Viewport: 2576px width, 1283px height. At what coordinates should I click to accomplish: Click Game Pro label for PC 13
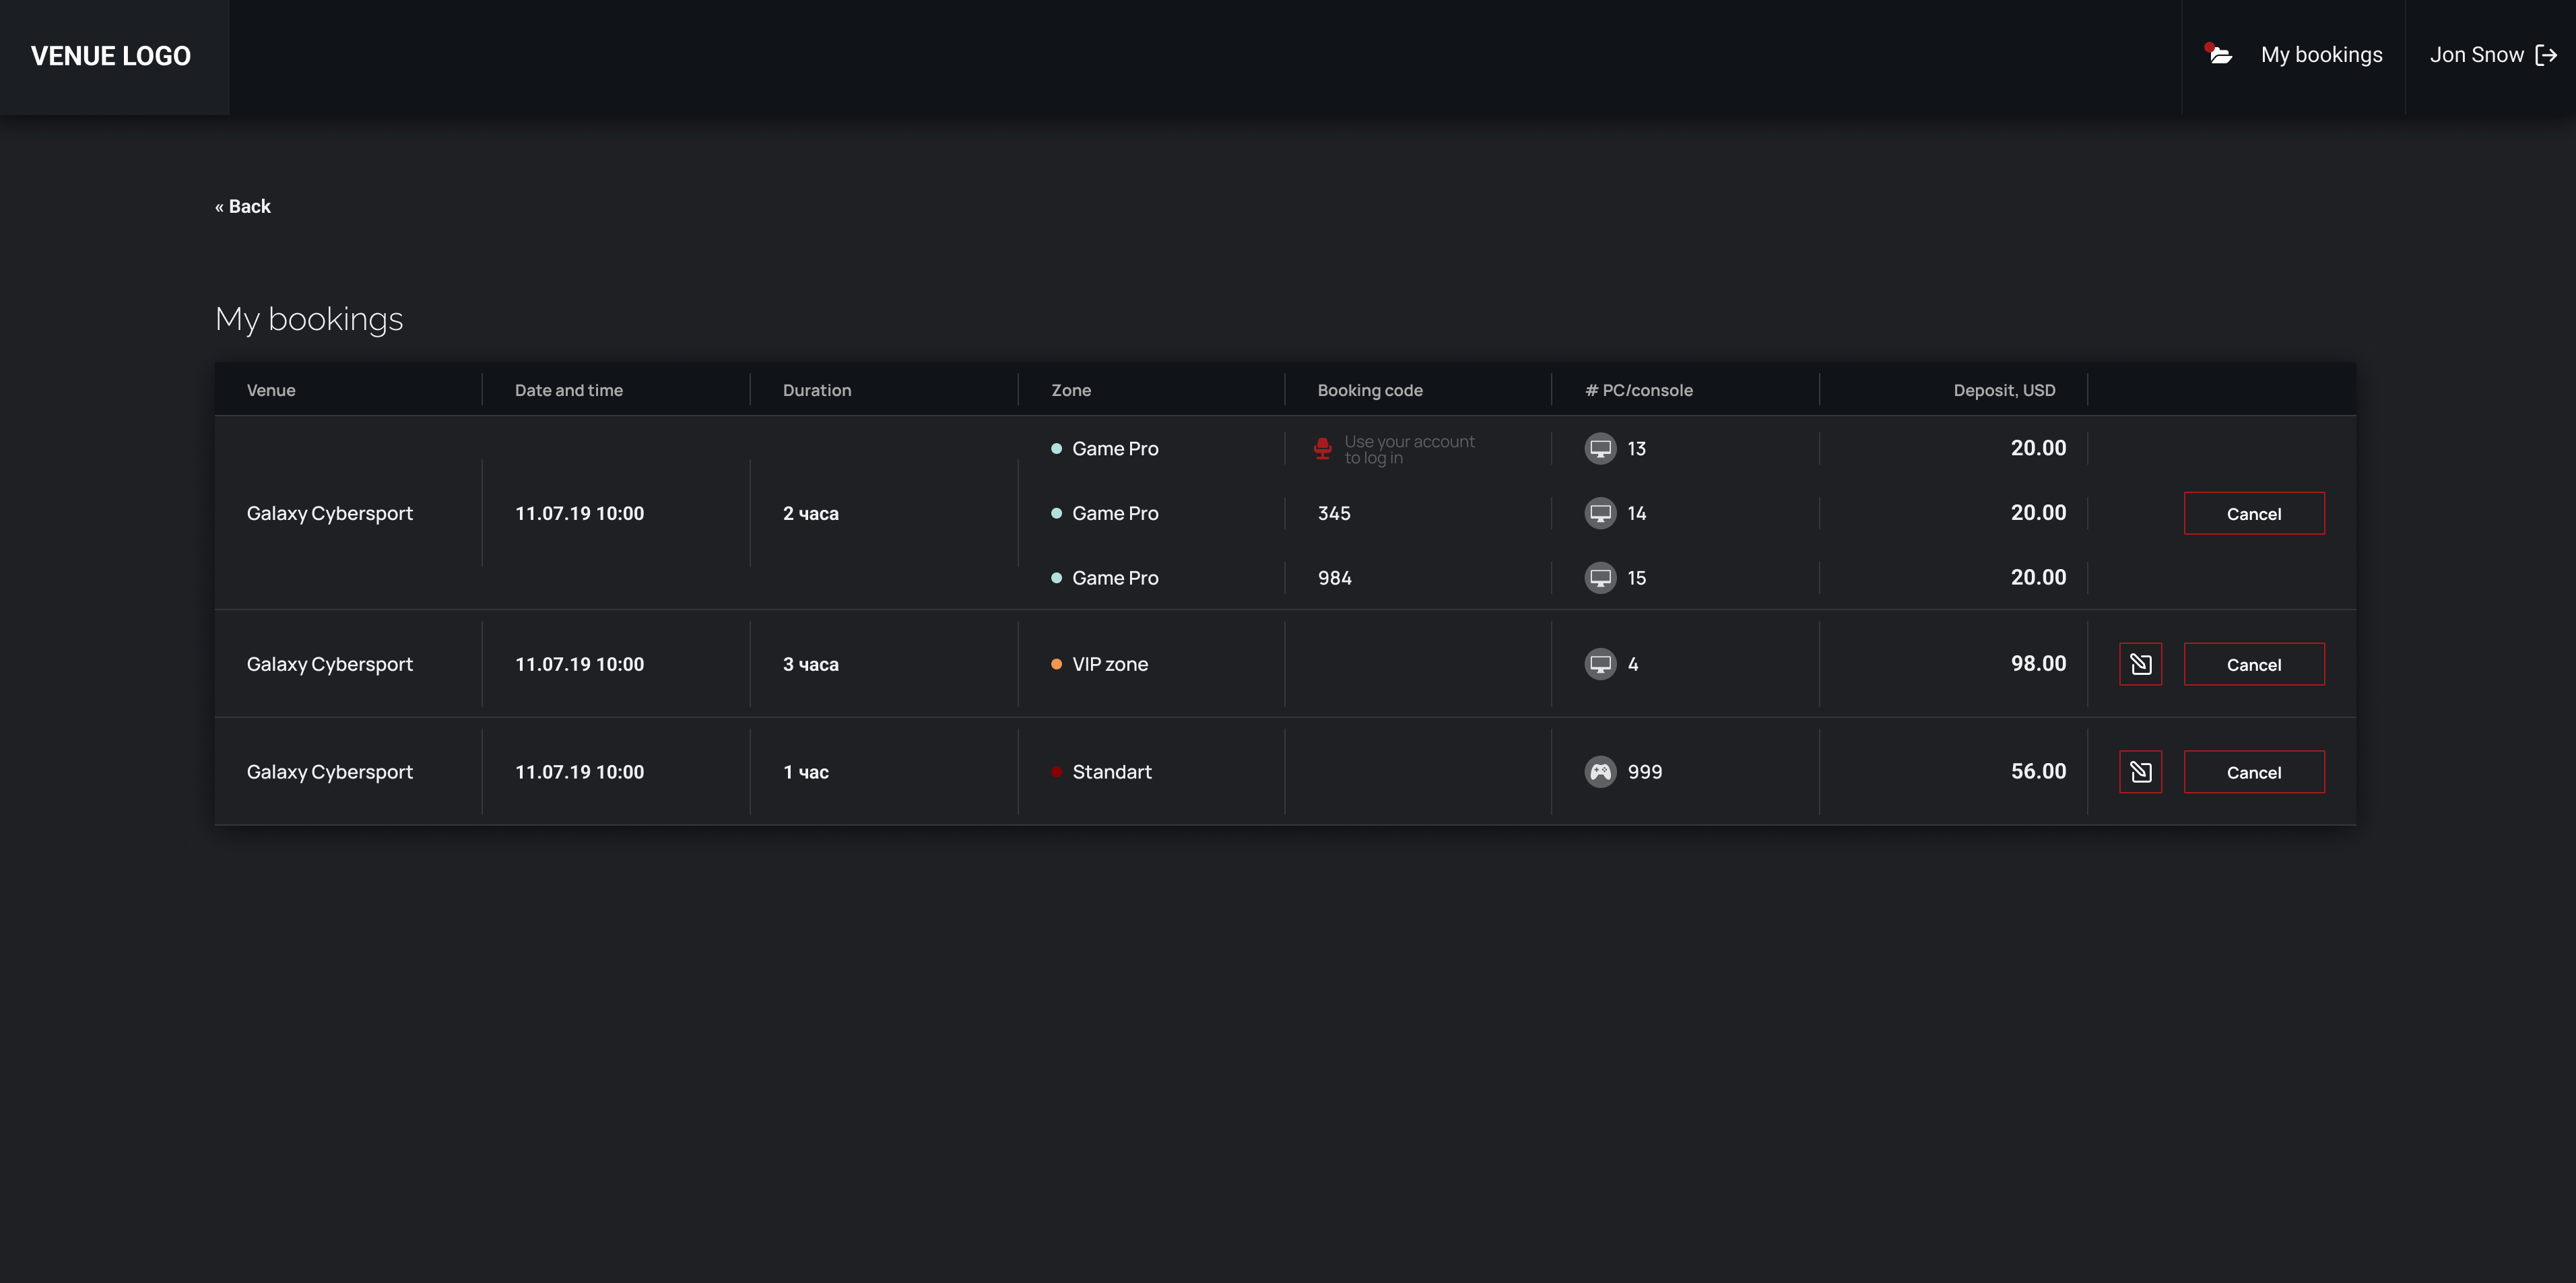tap(1115, 449)
